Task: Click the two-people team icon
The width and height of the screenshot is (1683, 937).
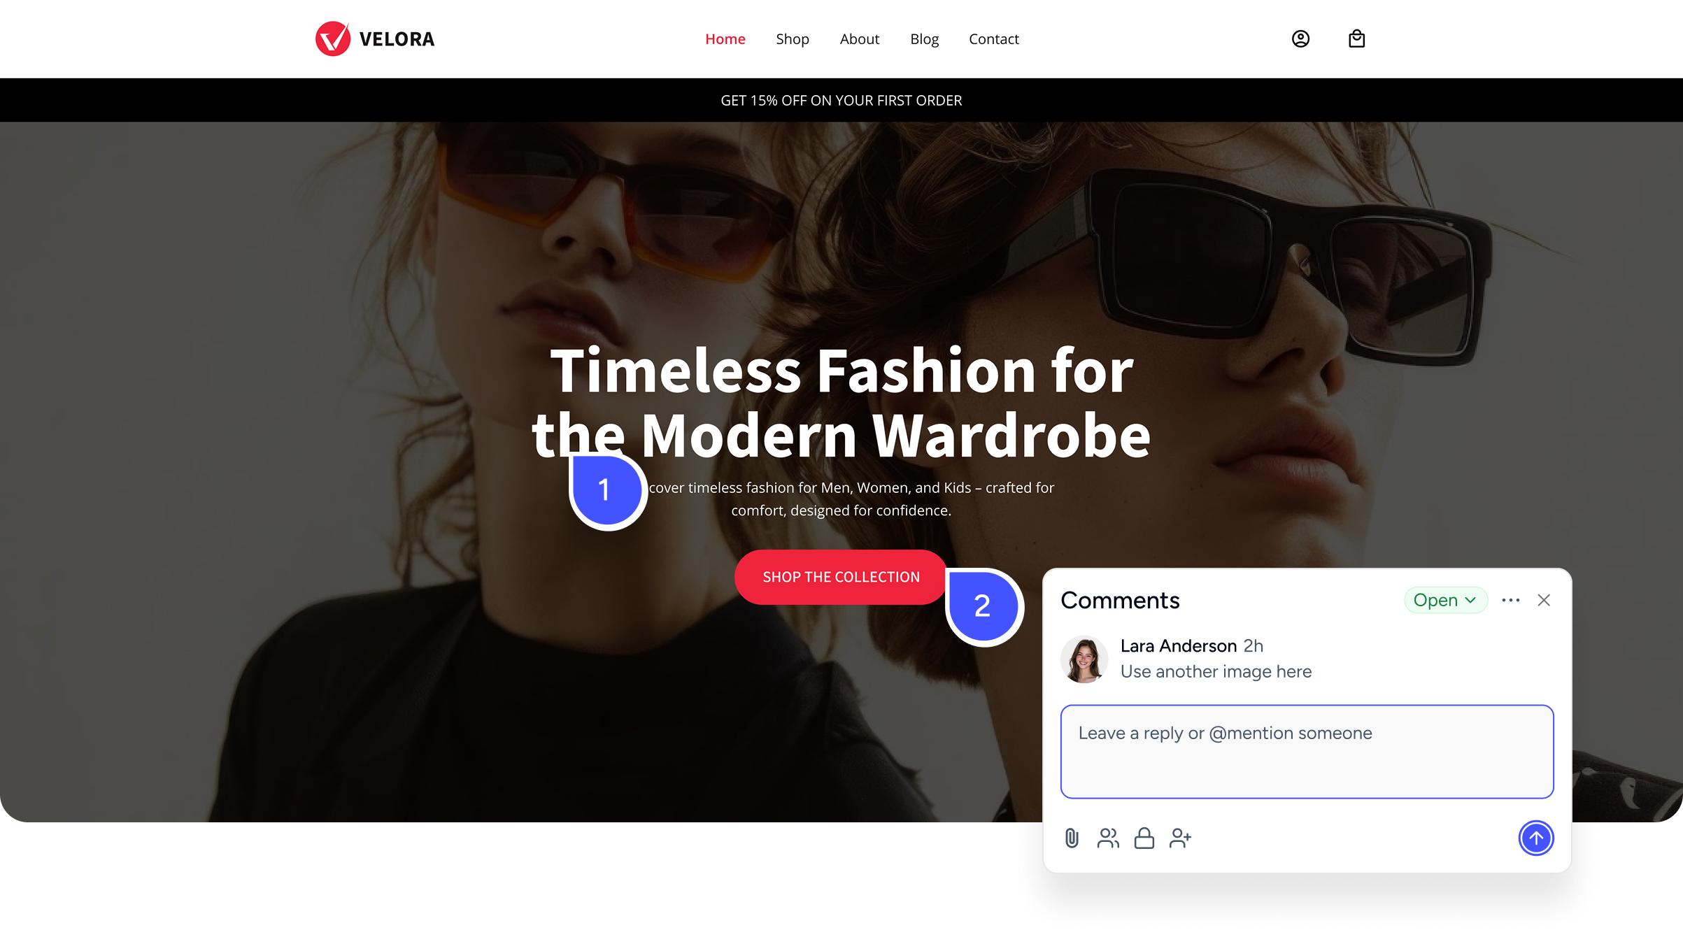Action: coord(1108,838)
